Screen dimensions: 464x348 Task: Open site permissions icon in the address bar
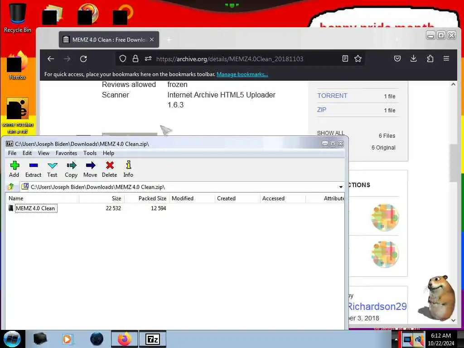pyautogui.click(x=148, y=58)
